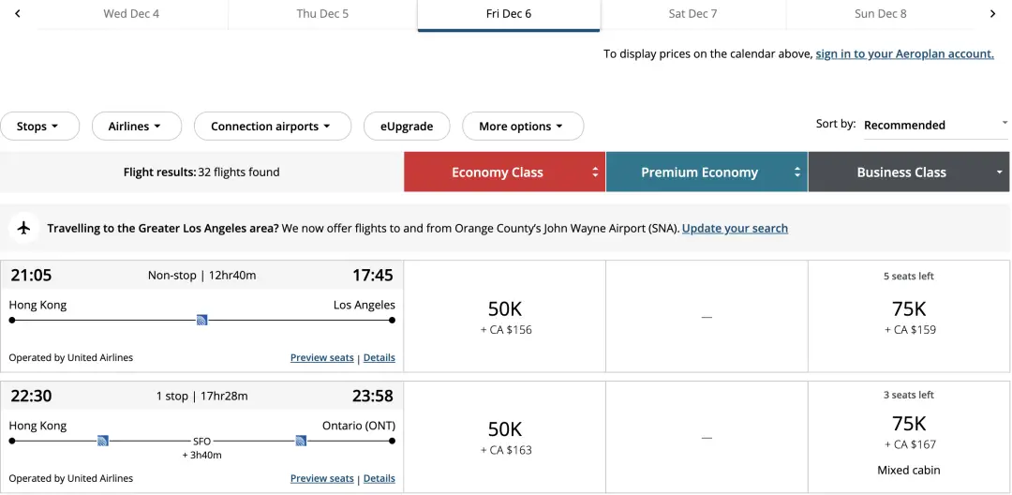The width and height of the screenshot is (1012, 495).
Task: Open the Stops filter dropdown
Action: click(39, 127)
